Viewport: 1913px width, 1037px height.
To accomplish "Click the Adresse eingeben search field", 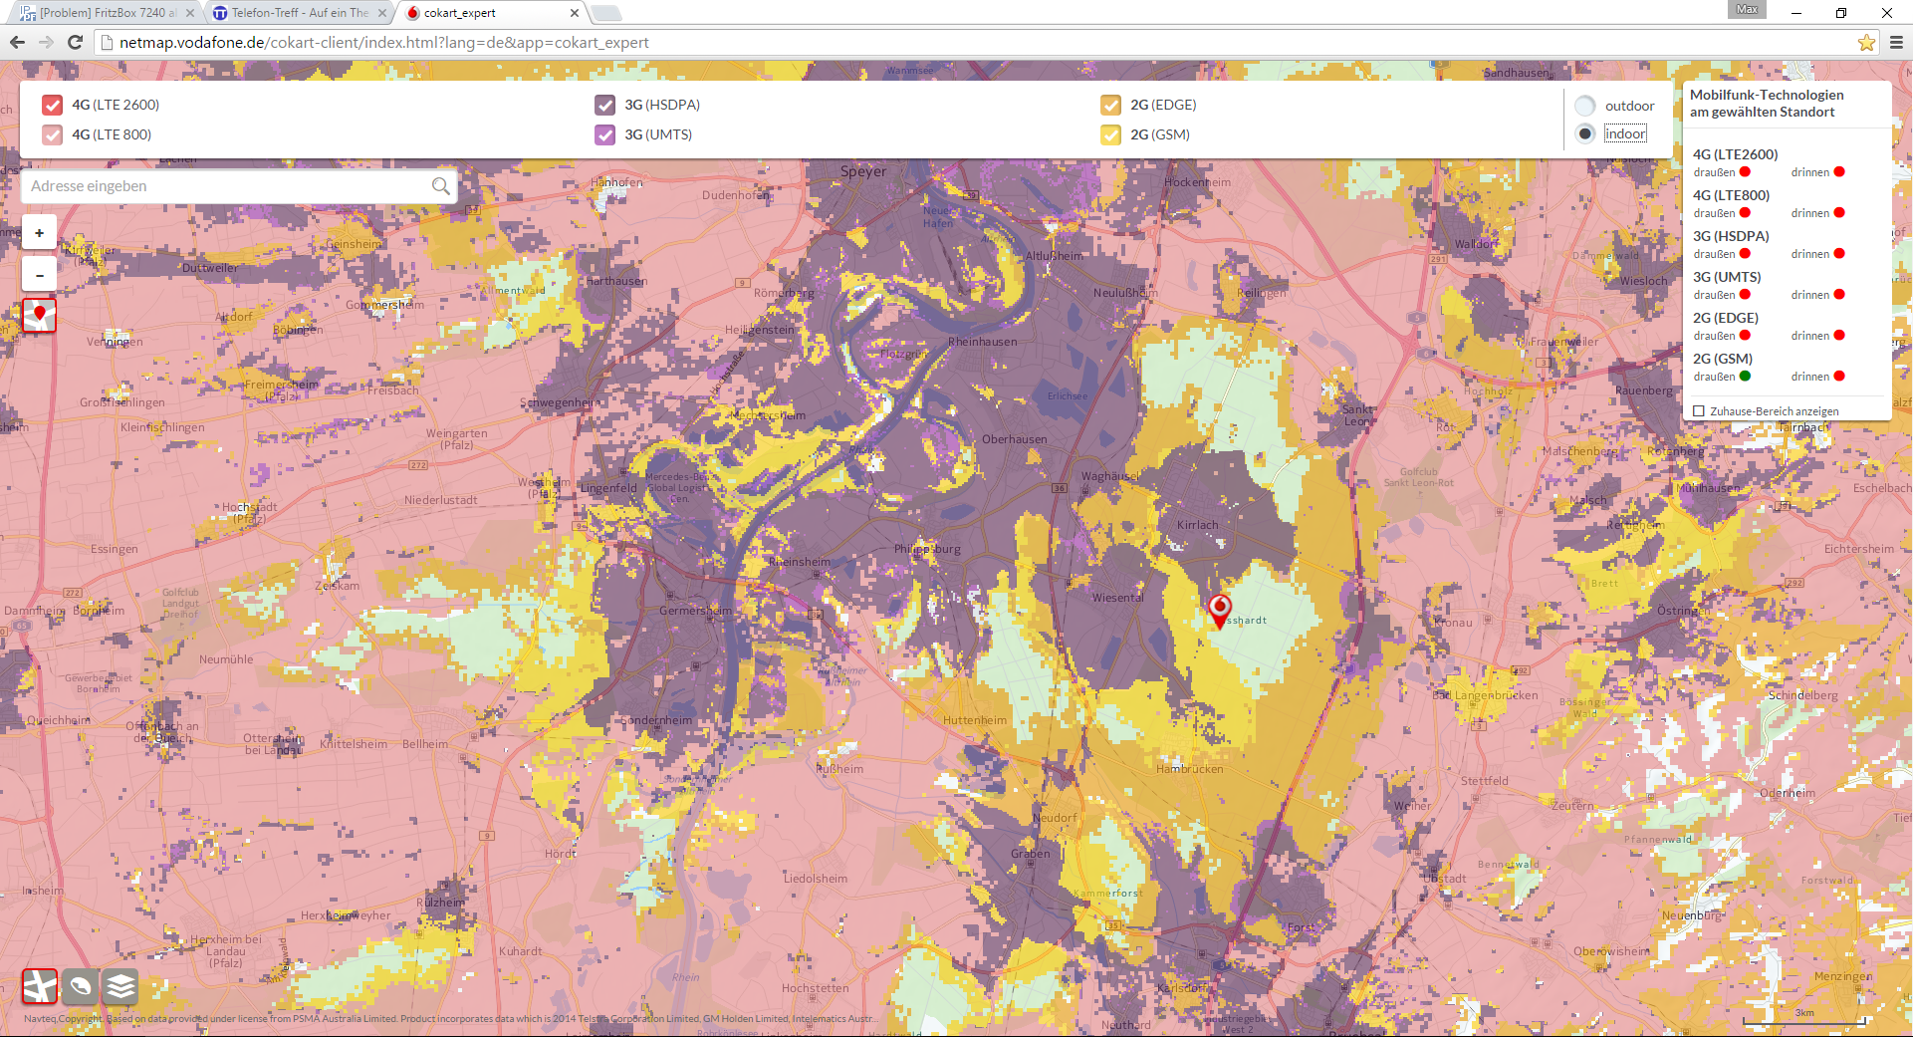I will click(227, 186).
